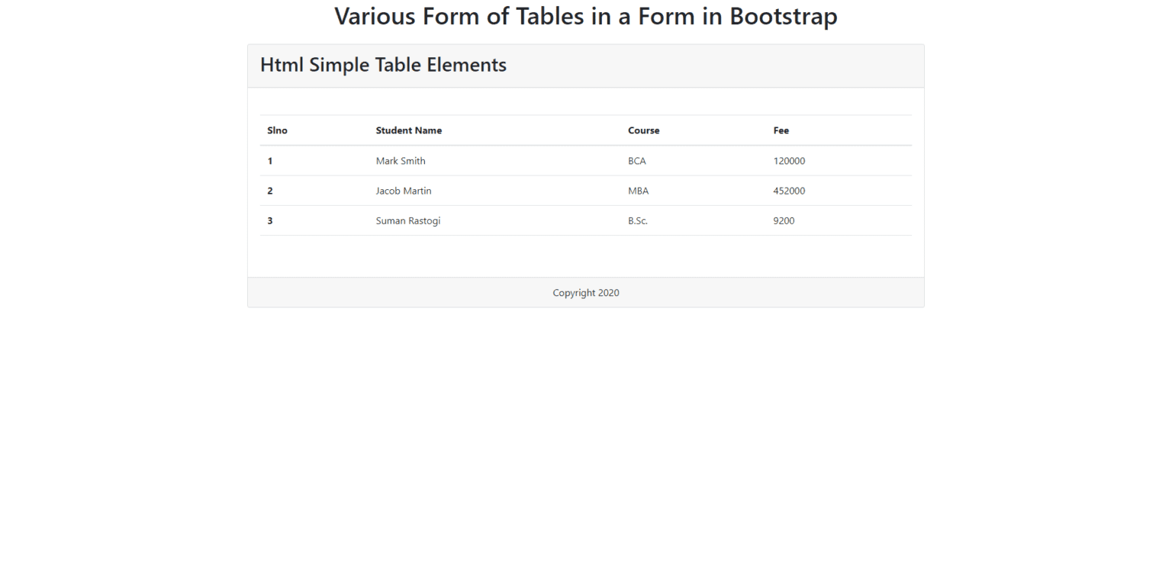
Task: Select the Slno column header
Action: coord(277,130)
